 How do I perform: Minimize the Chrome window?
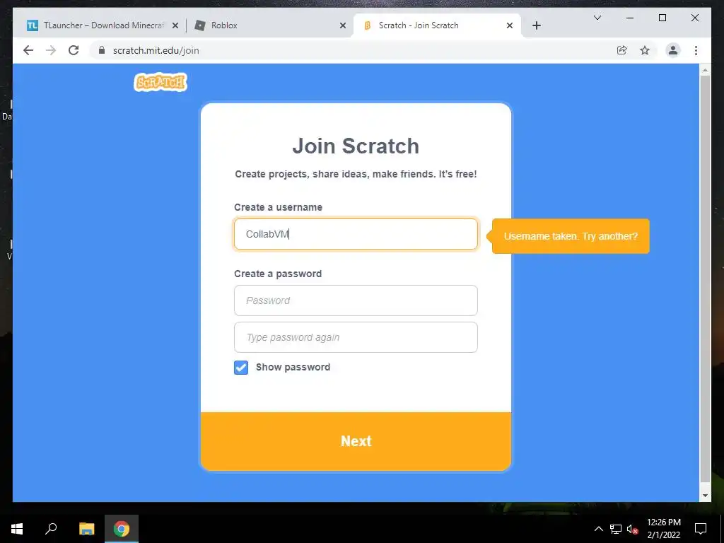pos(630,18)
